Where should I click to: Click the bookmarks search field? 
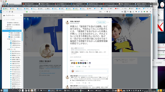13,19
